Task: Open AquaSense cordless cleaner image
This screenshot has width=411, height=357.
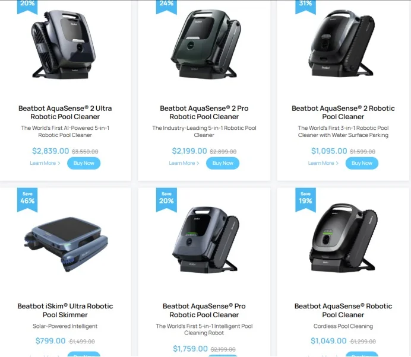Action: click(344, 237)
